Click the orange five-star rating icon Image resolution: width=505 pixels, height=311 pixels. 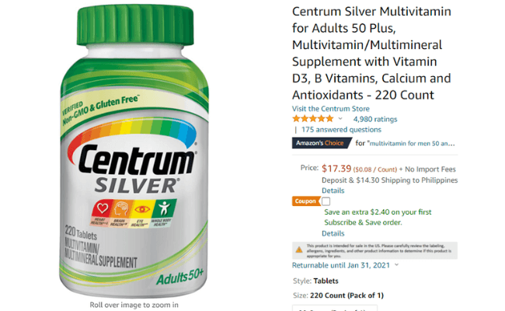coord(313,119)
